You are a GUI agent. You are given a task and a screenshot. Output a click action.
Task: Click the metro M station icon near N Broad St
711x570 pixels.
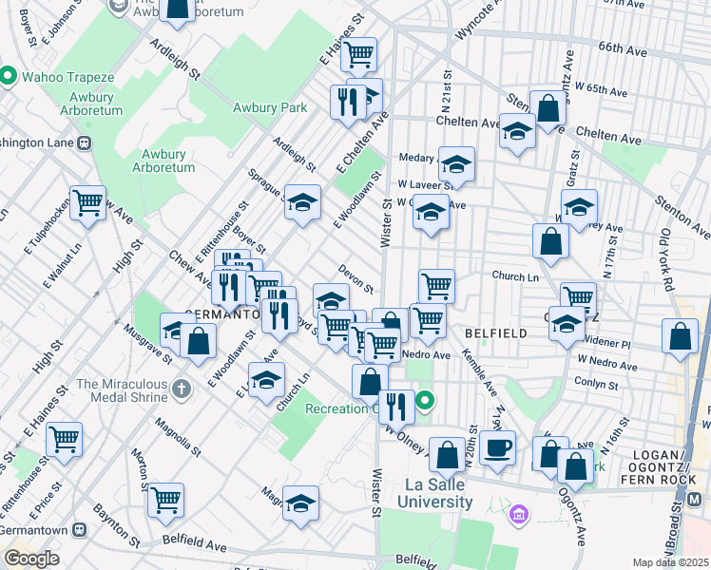click(x=694, y=500)
